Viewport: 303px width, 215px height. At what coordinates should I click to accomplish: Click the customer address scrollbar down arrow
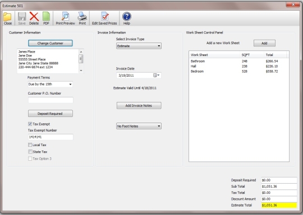pos(81,71)
